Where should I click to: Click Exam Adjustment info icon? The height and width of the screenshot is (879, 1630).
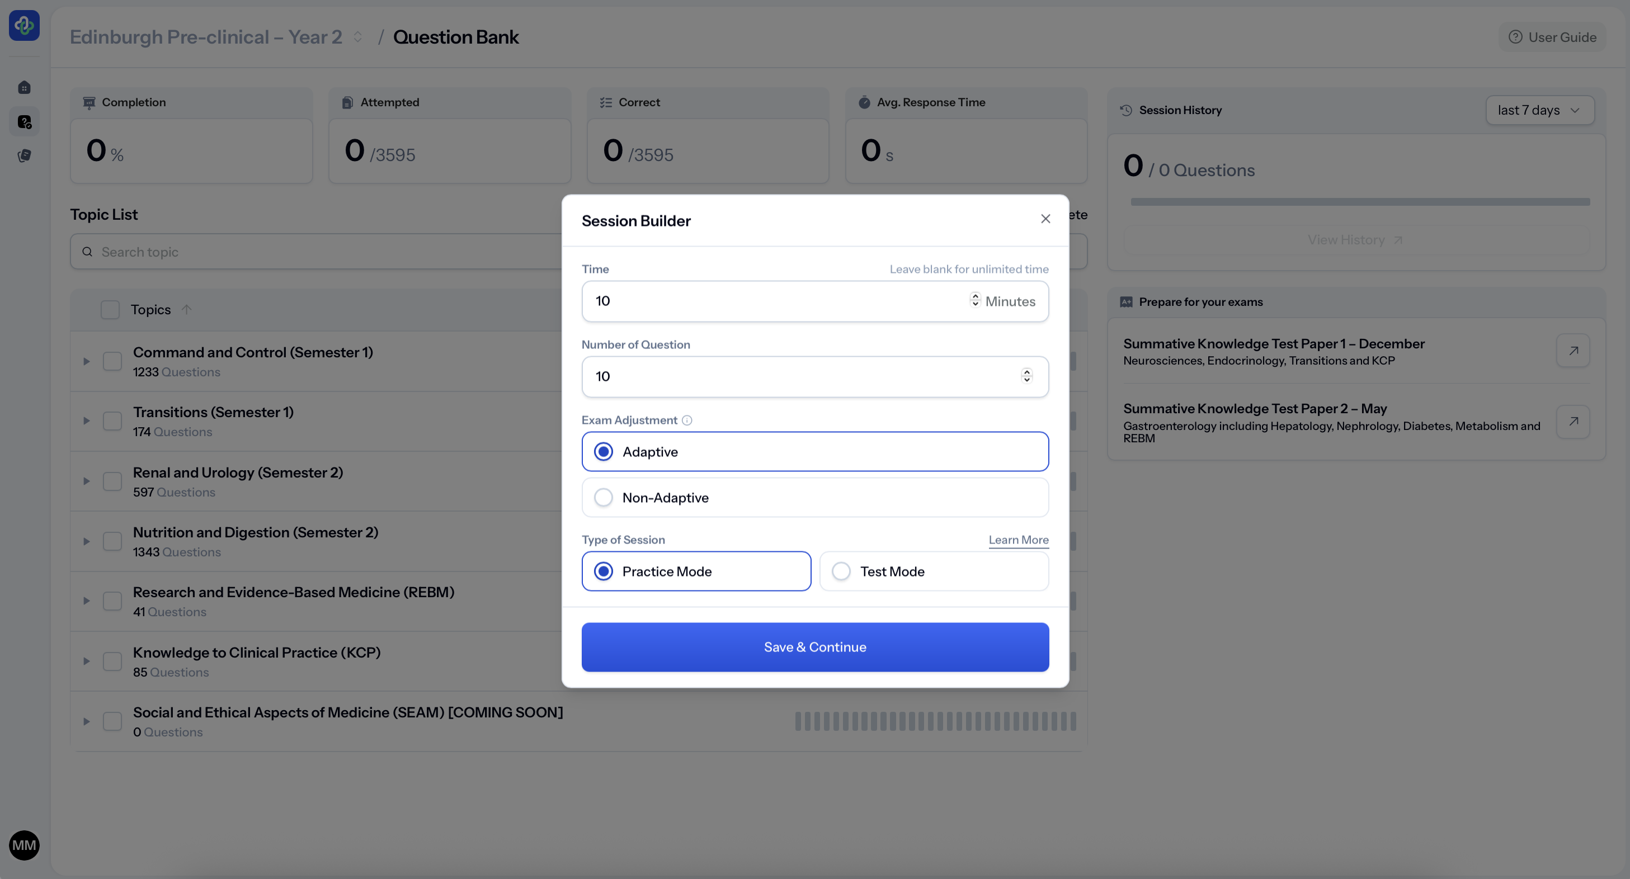tap(686, 420)
